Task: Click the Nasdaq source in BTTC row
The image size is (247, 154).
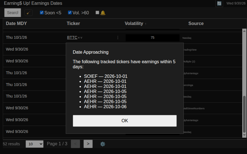Action: 187,38
